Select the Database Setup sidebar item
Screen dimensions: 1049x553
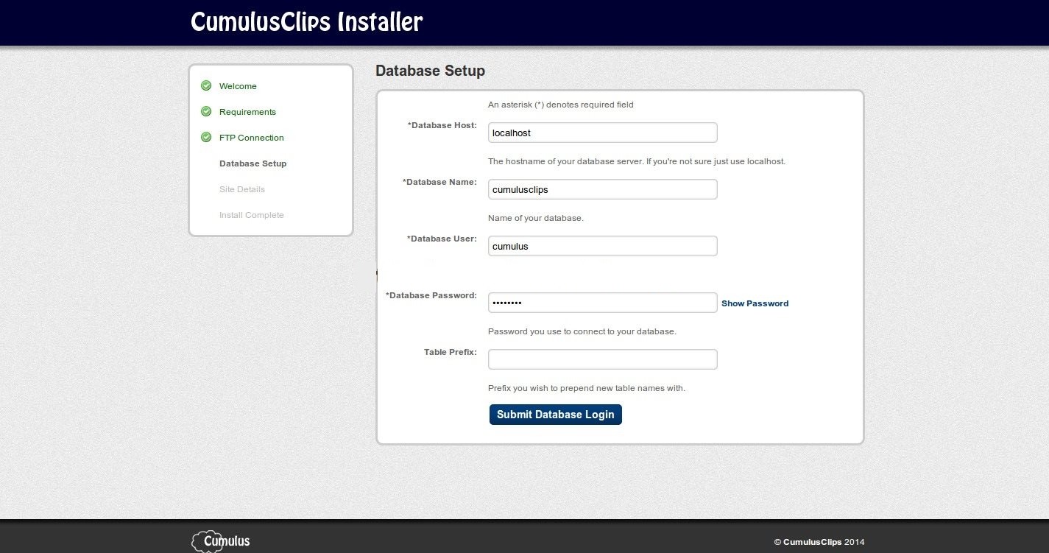(x=252, y=163)
